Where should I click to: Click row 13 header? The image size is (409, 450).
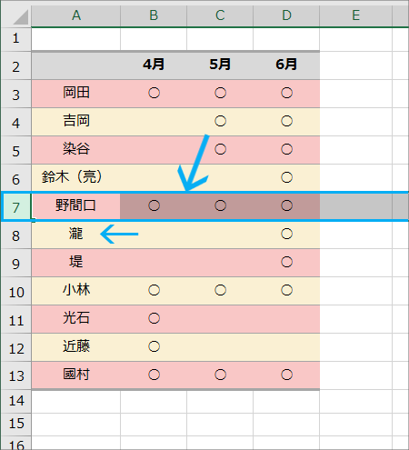[16, 375]
